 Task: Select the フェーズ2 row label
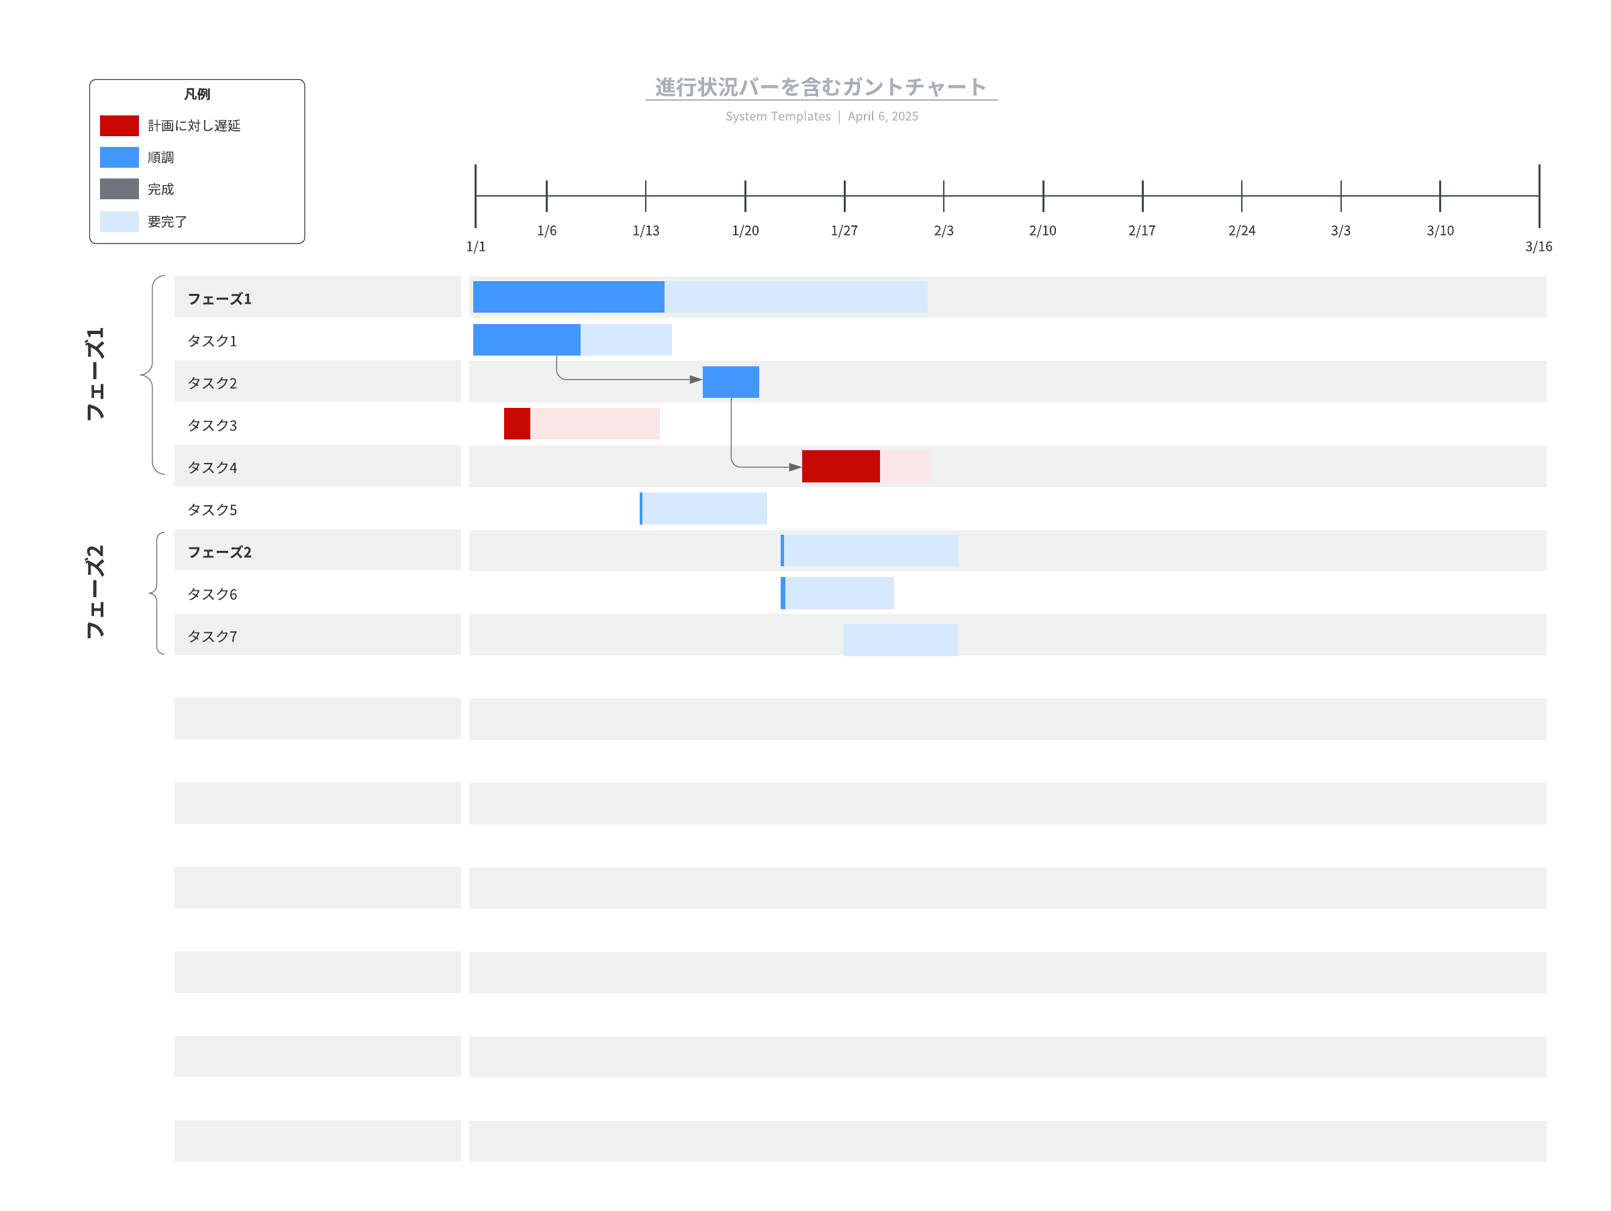pyautogui.click(x=219, y=552)
